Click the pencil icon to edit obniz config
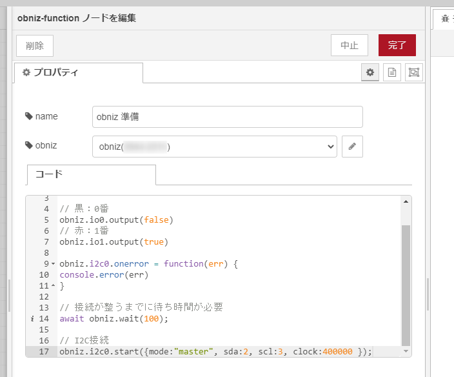 pos(352,147)
